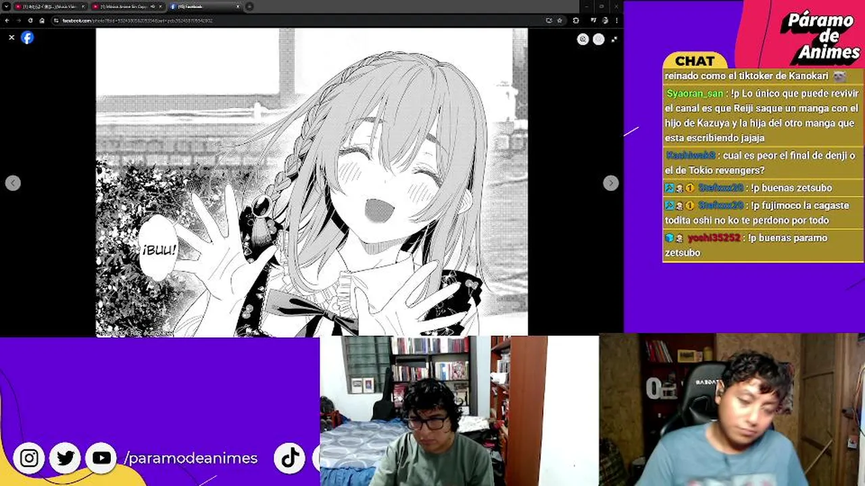Click the TikTok icon in the overlay
The width and height of the screenshot is (865, 486).
click(291, 458)
